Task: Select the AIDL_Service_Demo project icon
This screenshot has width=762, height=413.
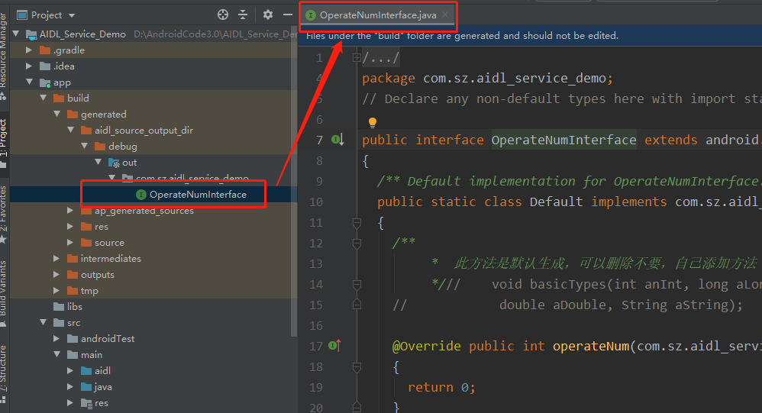Action: pyautogui.click(x=31, y=34)
